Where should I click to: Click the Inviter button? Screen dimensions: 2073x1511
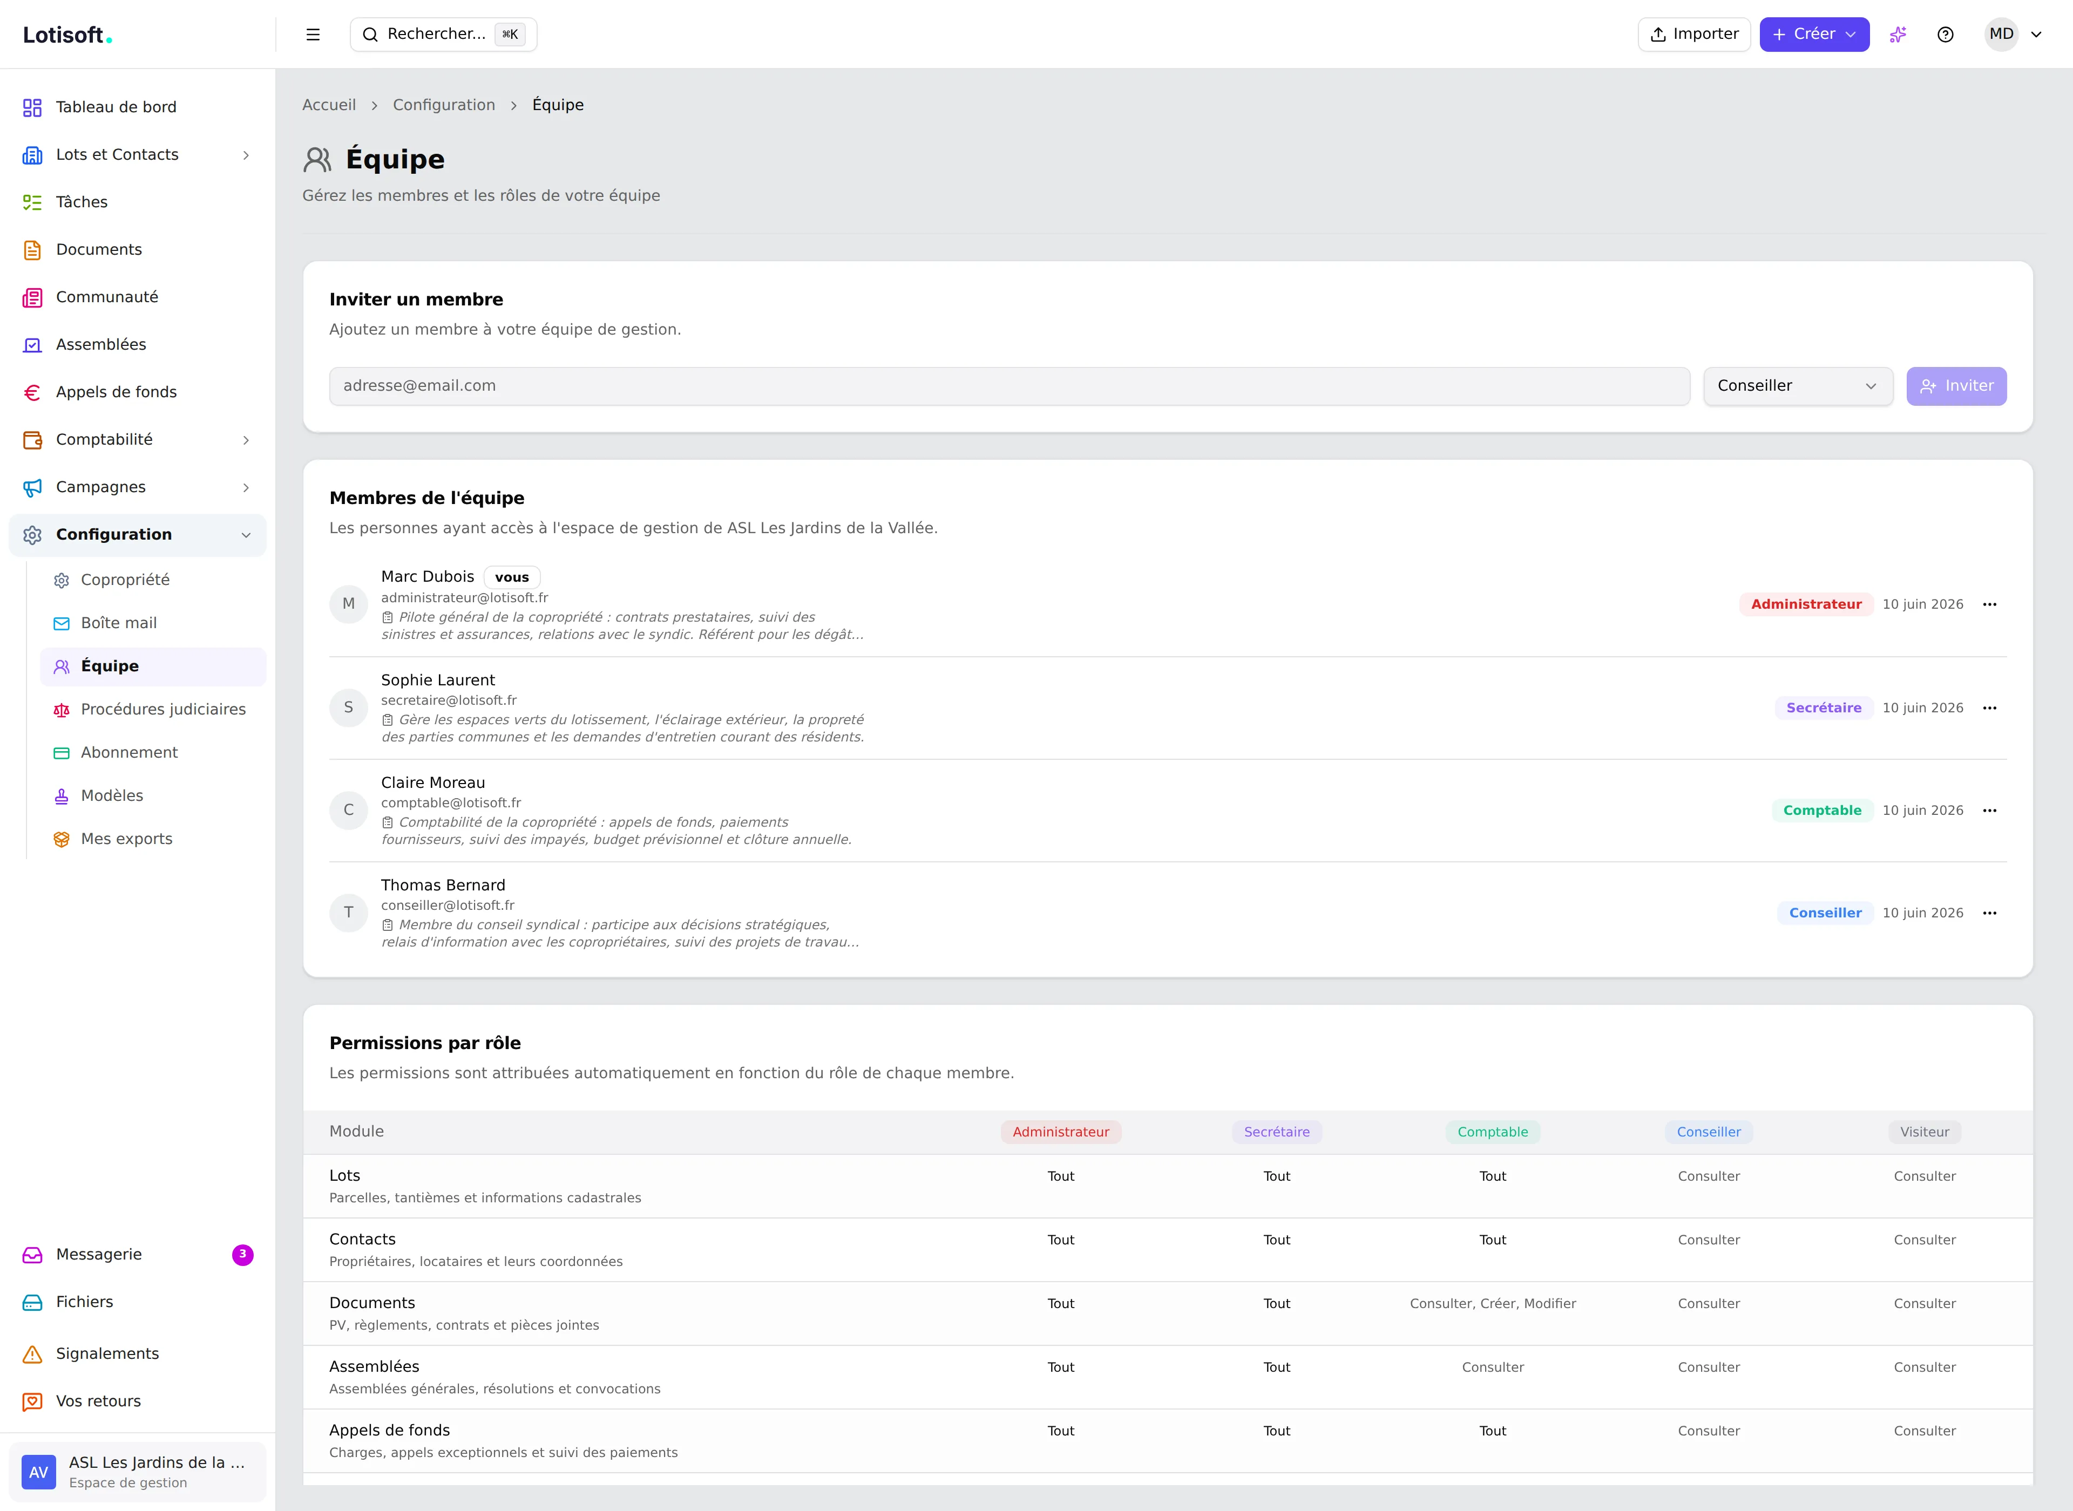1956,386
